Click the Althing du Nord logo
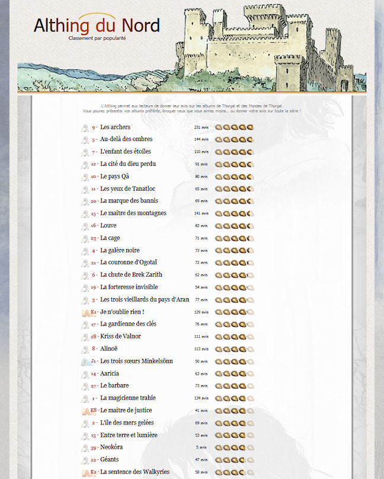The width and height of the screenshot is (384, 479). click(96, 26)
